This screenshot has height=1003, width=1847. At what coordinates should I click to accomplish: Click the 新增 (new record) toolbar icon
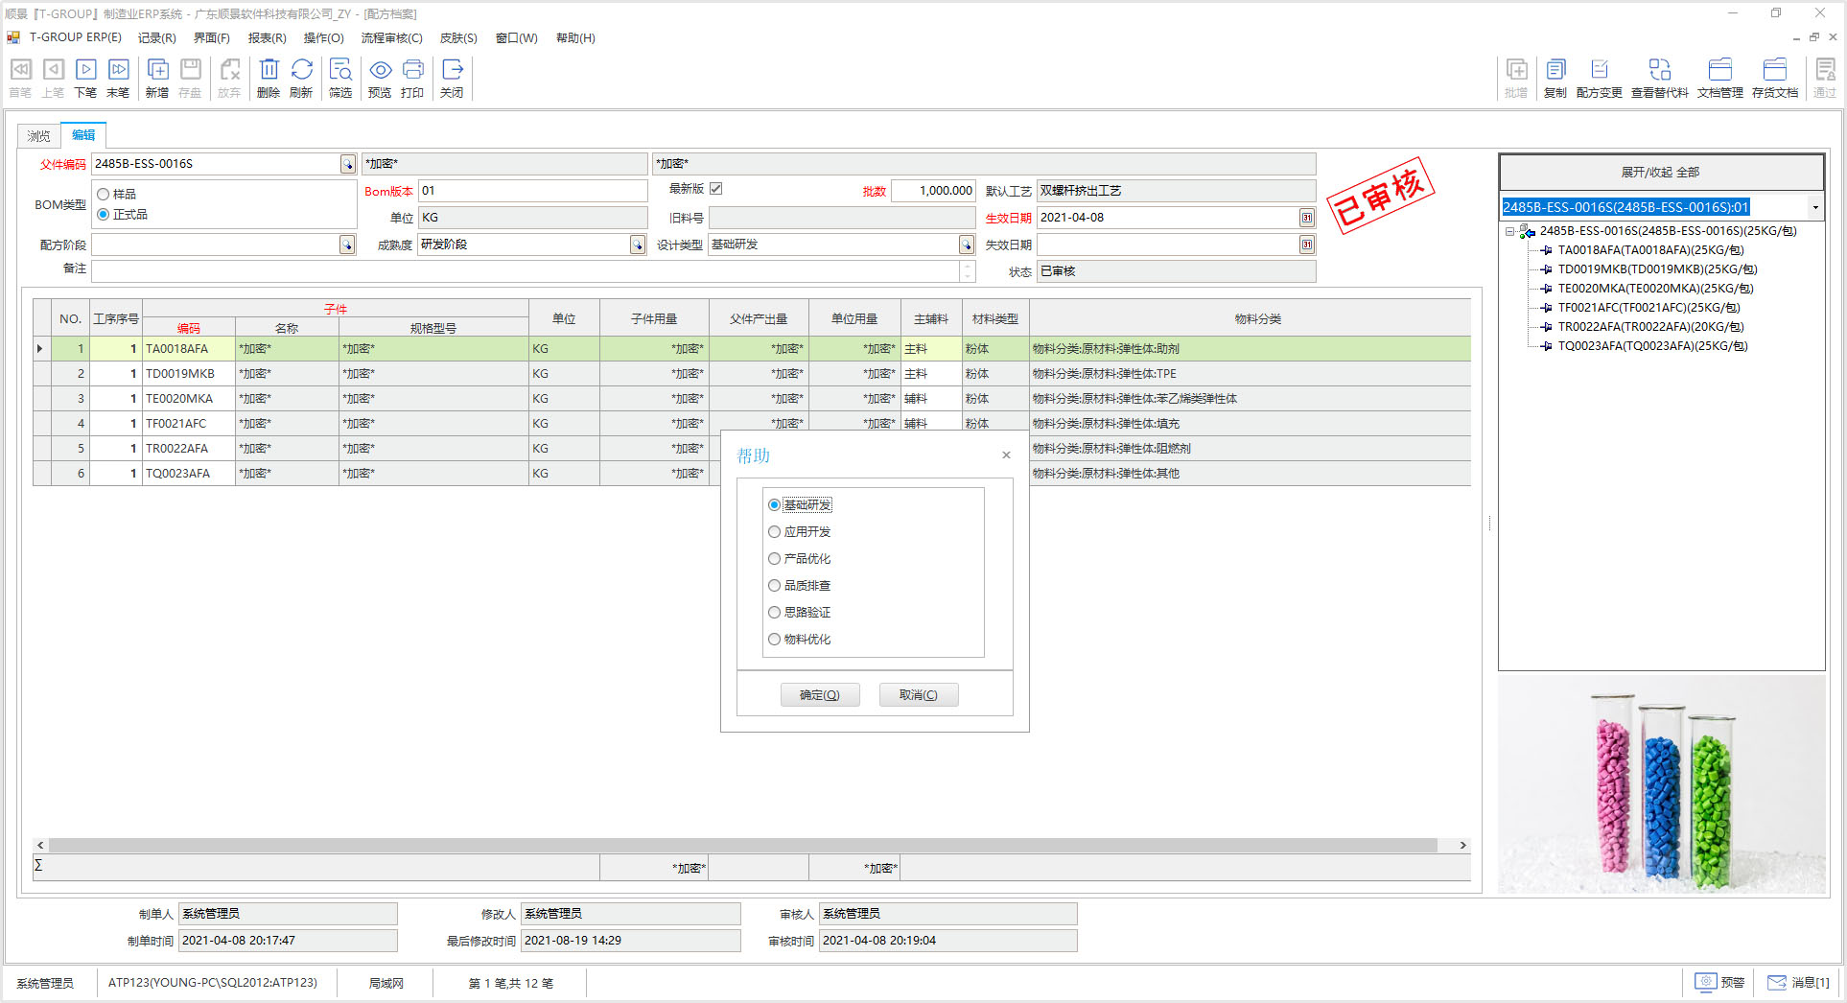(x=157, y=77)
